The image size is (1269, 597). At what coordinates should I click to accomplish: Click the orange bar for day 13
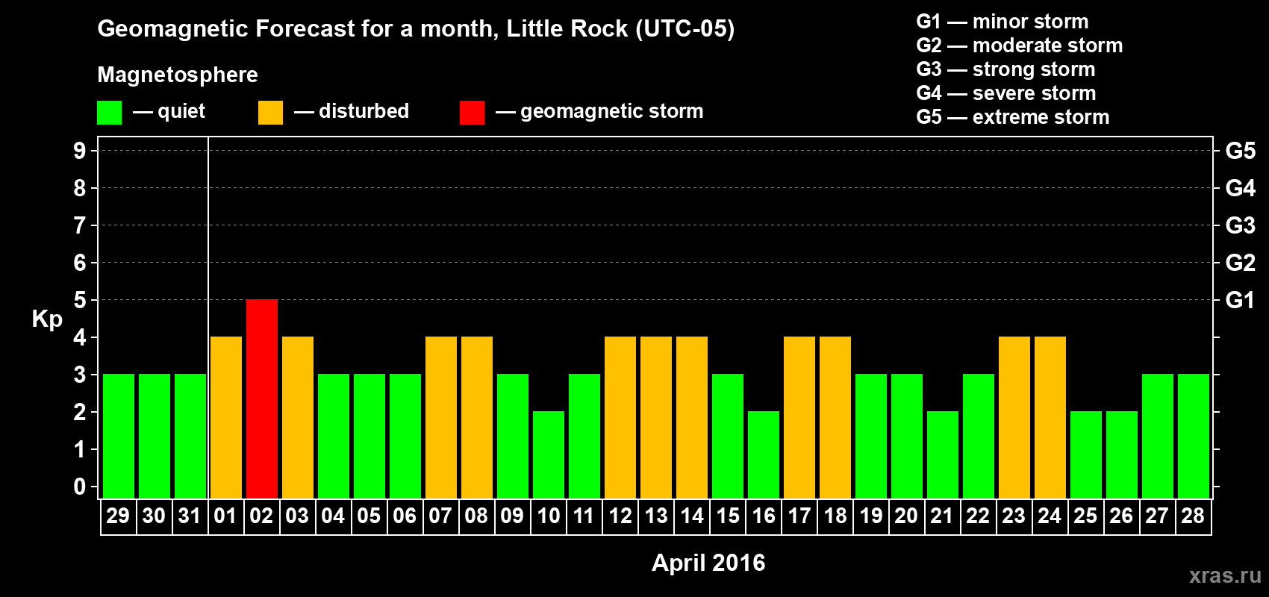click(x=656, y=418)
